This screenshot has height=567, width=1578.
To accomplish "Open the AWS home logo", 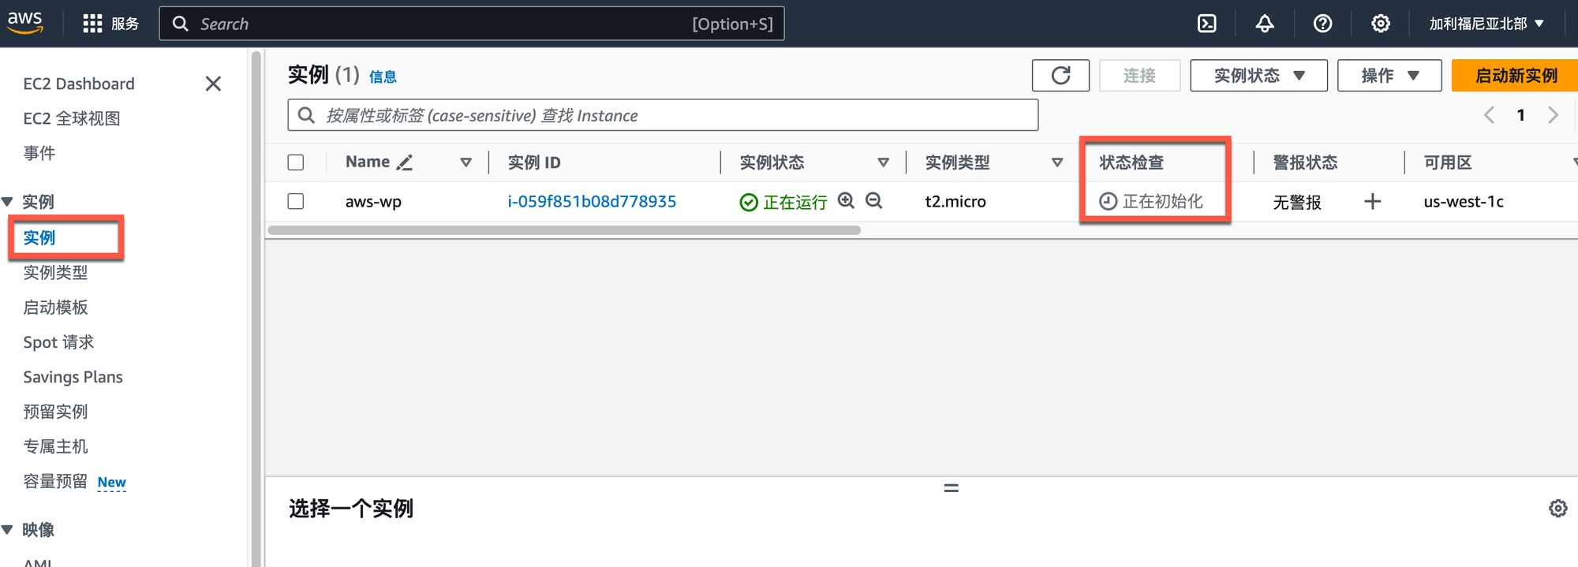I will click(x=25, y=23).
